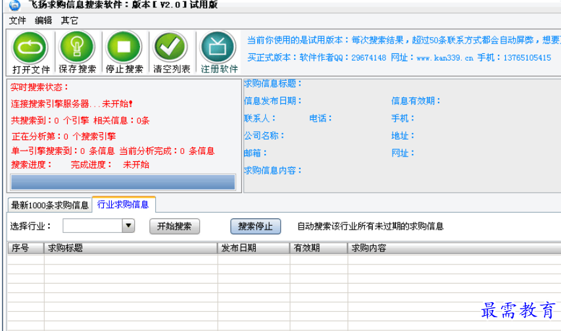Image resolution: width=561 pixels, height=331 pixels.
Task: Click the 有效期 column header
Action: click(x=318, y=248)
